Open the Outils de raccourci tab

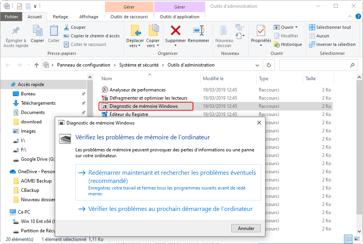(129, 17)
